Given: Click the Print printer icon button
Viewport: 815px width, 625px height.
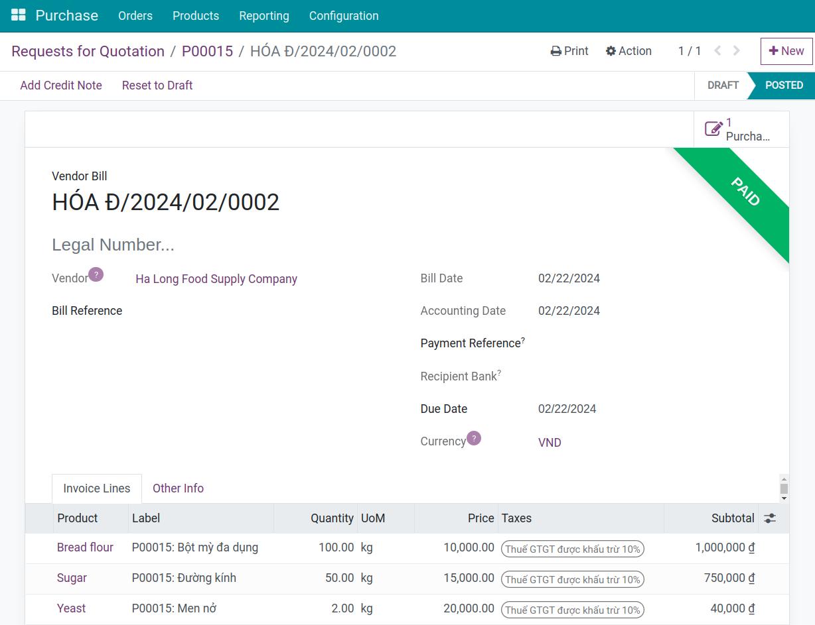Looking at the screenshot, I should tap(569, 51).
